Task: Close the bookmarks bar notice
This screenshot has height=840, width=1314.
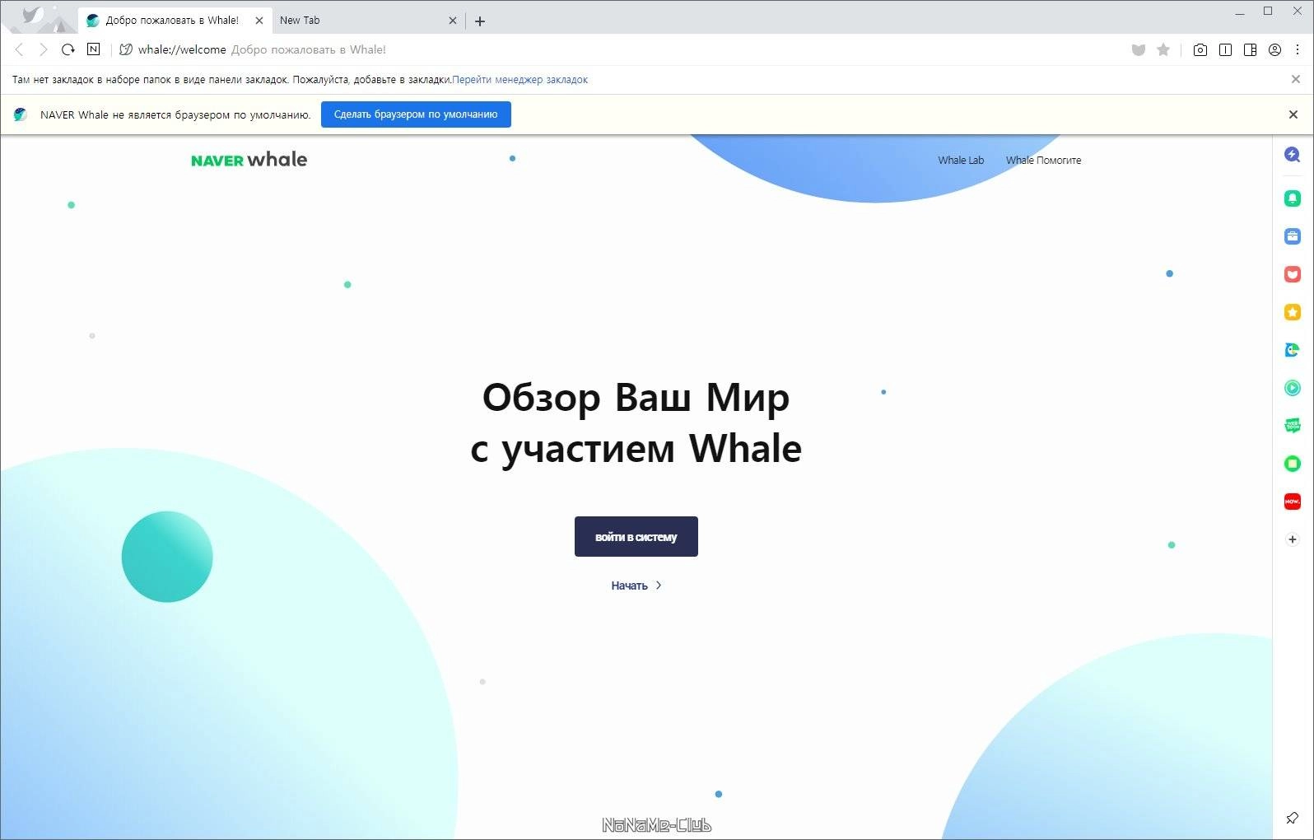Action: [x=1296, y=80]
